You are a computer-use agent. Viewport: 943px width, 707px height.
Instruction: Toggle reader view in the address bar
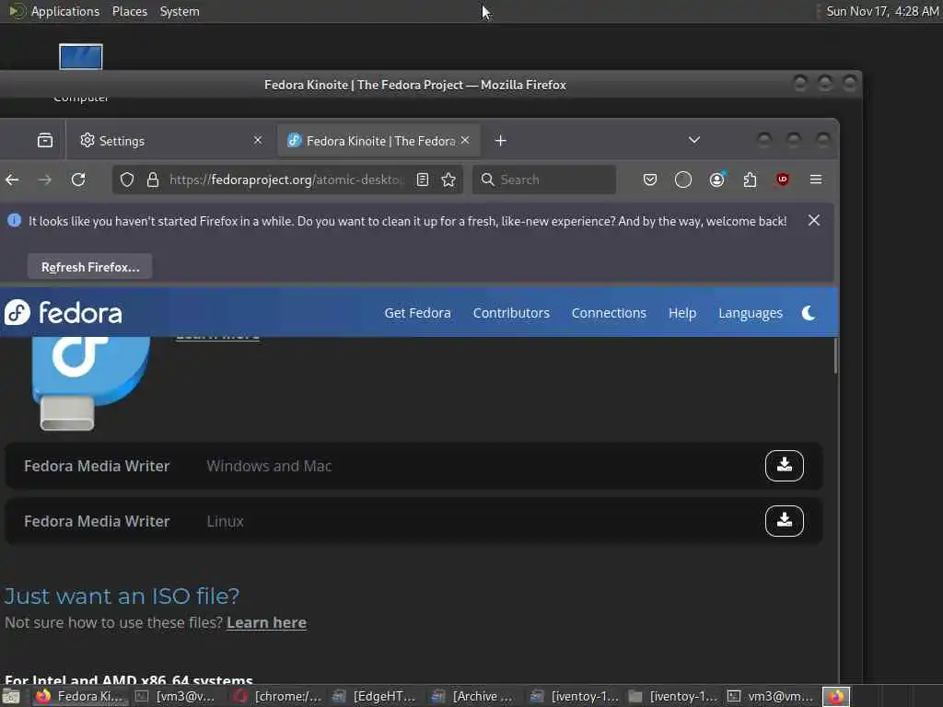423,180
